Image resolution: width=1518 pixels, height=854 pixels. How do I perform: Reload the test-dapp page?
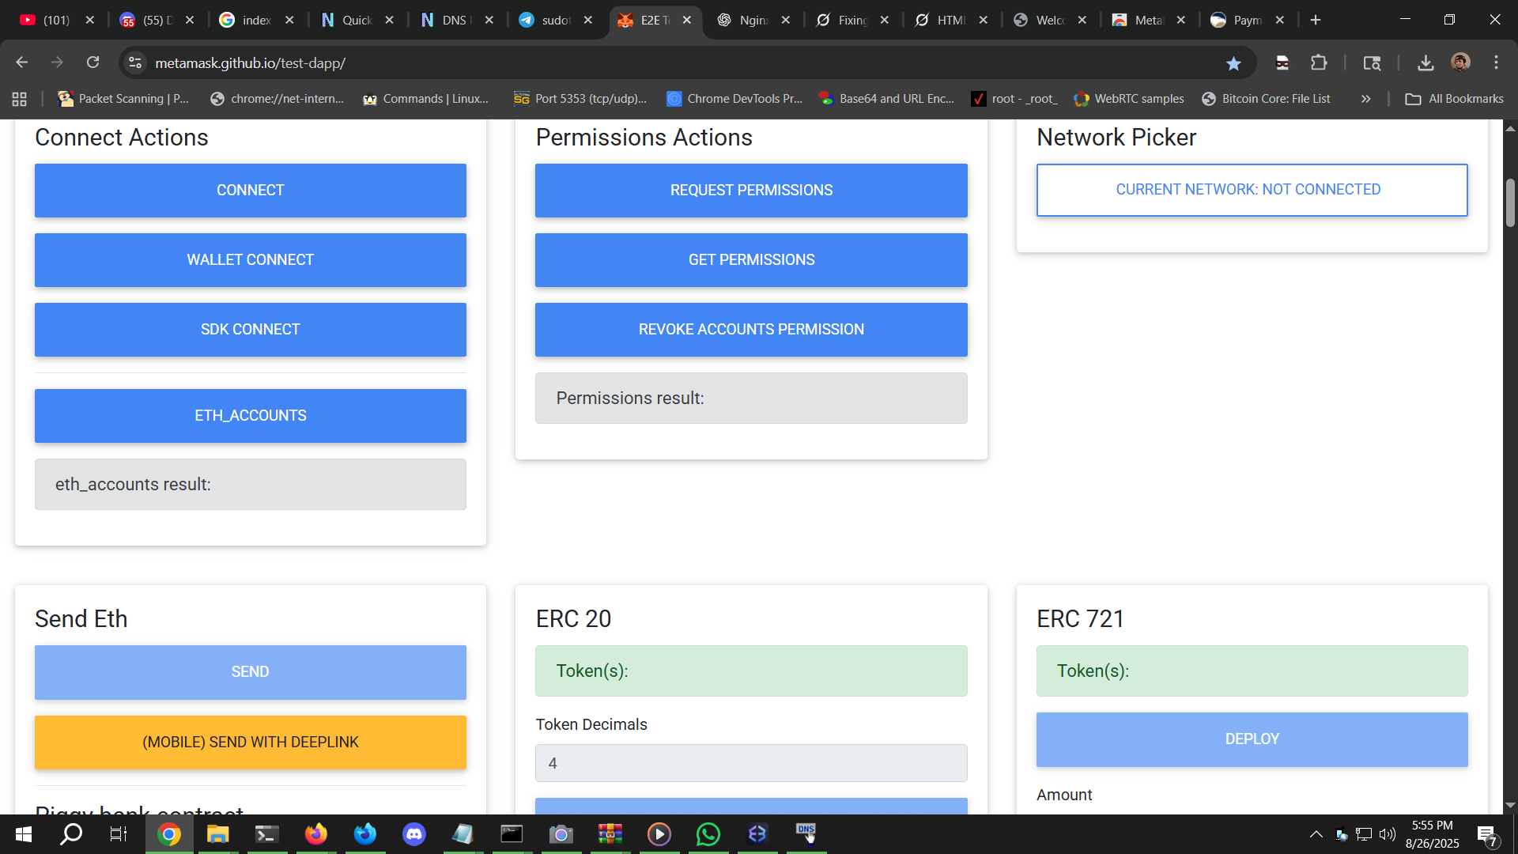coord(93,62)
